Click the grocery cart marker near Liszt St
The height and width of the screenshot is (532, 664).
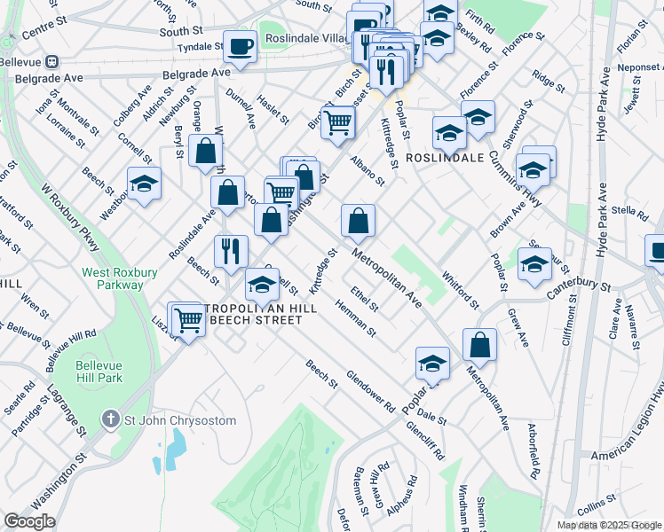tap(188, 324)
